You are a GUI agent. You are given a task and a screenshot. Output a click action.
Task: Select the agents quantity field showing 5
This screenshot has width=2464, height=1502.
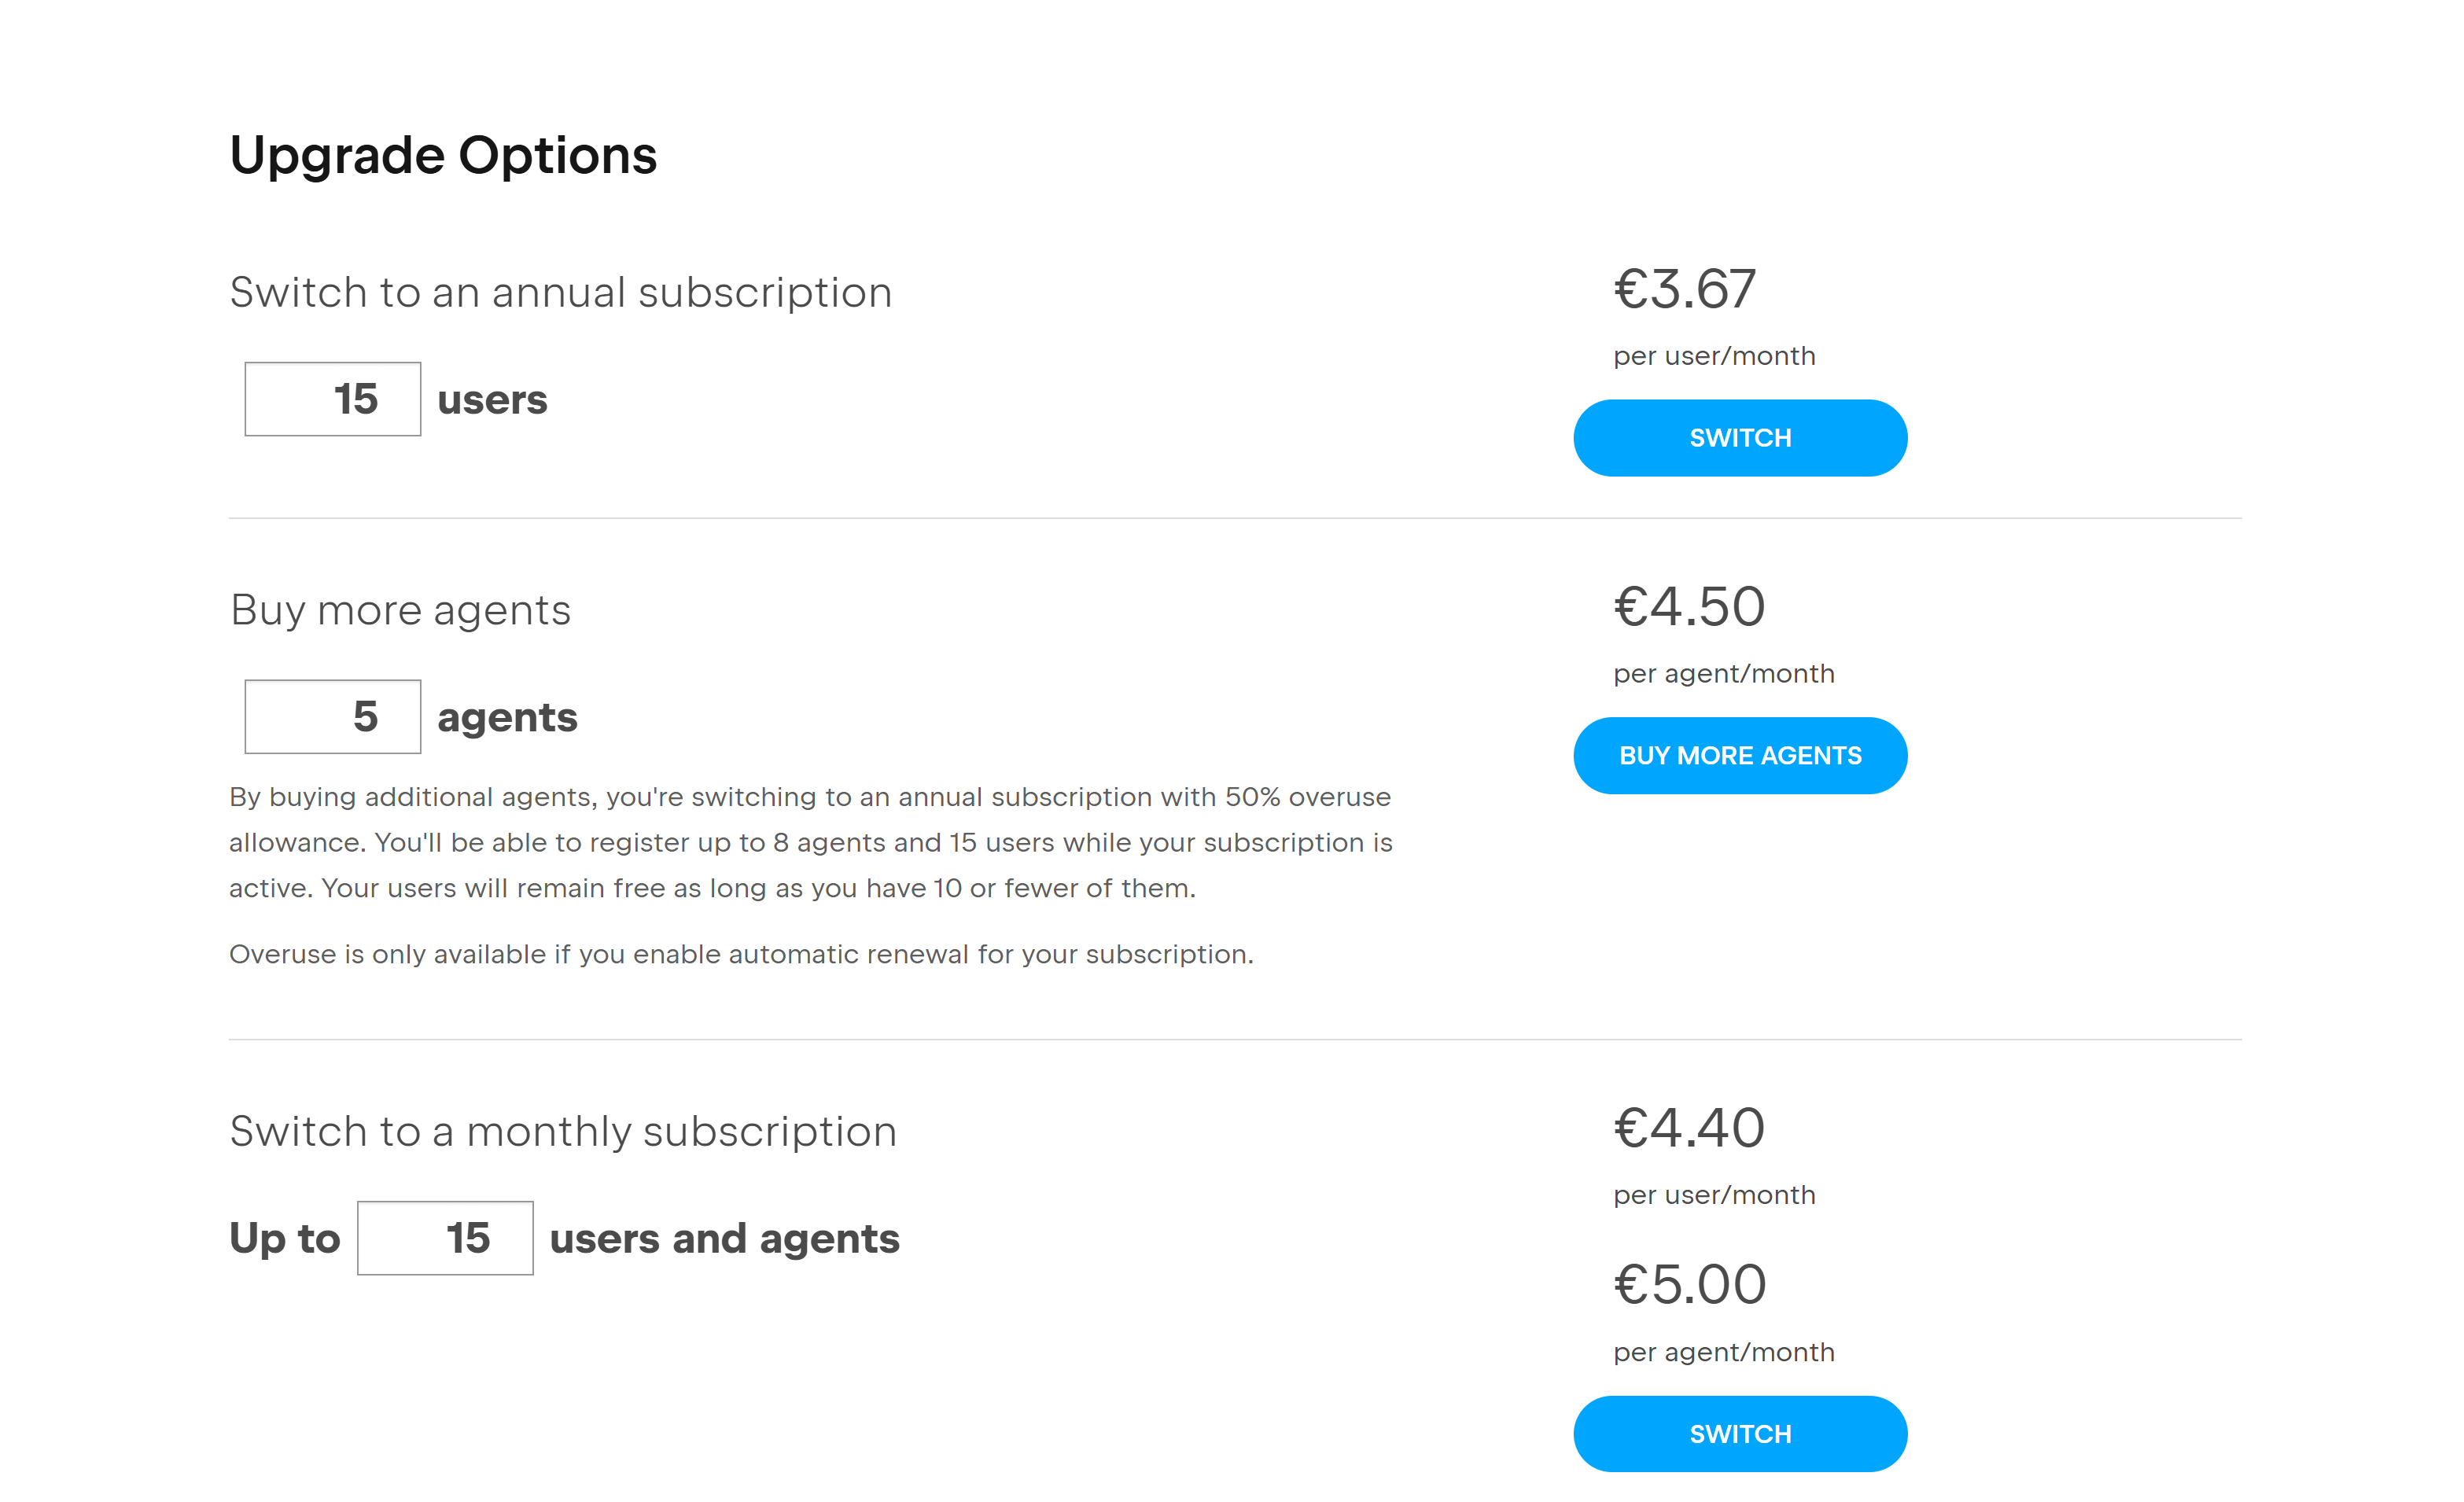pos(332,716)
